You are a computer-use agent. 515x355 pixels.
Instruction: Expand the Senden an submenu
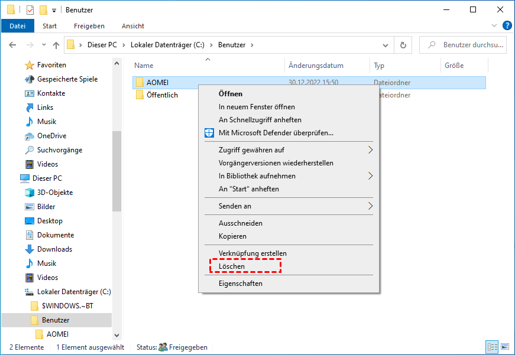371,206
